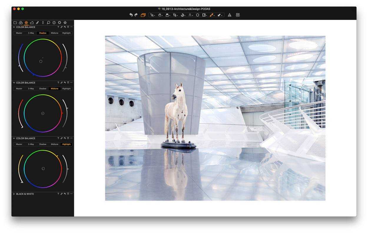Viewport: 368px width, 233px height.
Task: Click the Undo arrow in the toolbar
Action: [x=131, y=15]
